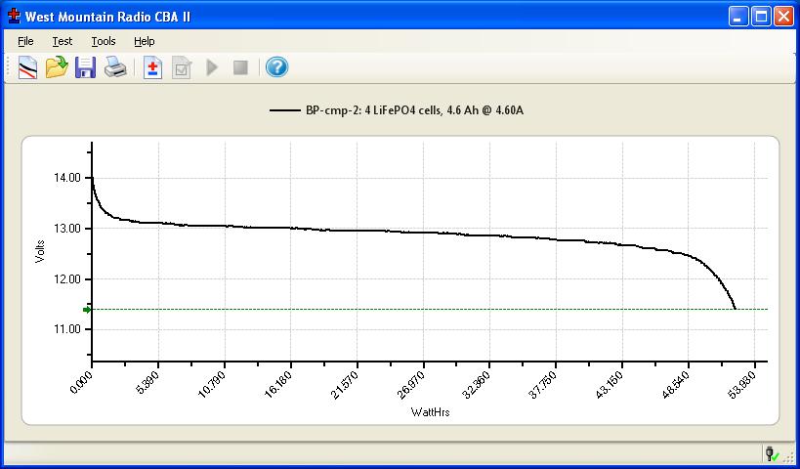Screen dimensions: 800x469
Task: Click the application icon in title bar
Action: click(14, 16)
